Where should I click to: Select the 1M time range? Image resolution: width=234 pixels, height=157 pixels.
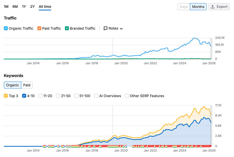click(x=6, y=7)
